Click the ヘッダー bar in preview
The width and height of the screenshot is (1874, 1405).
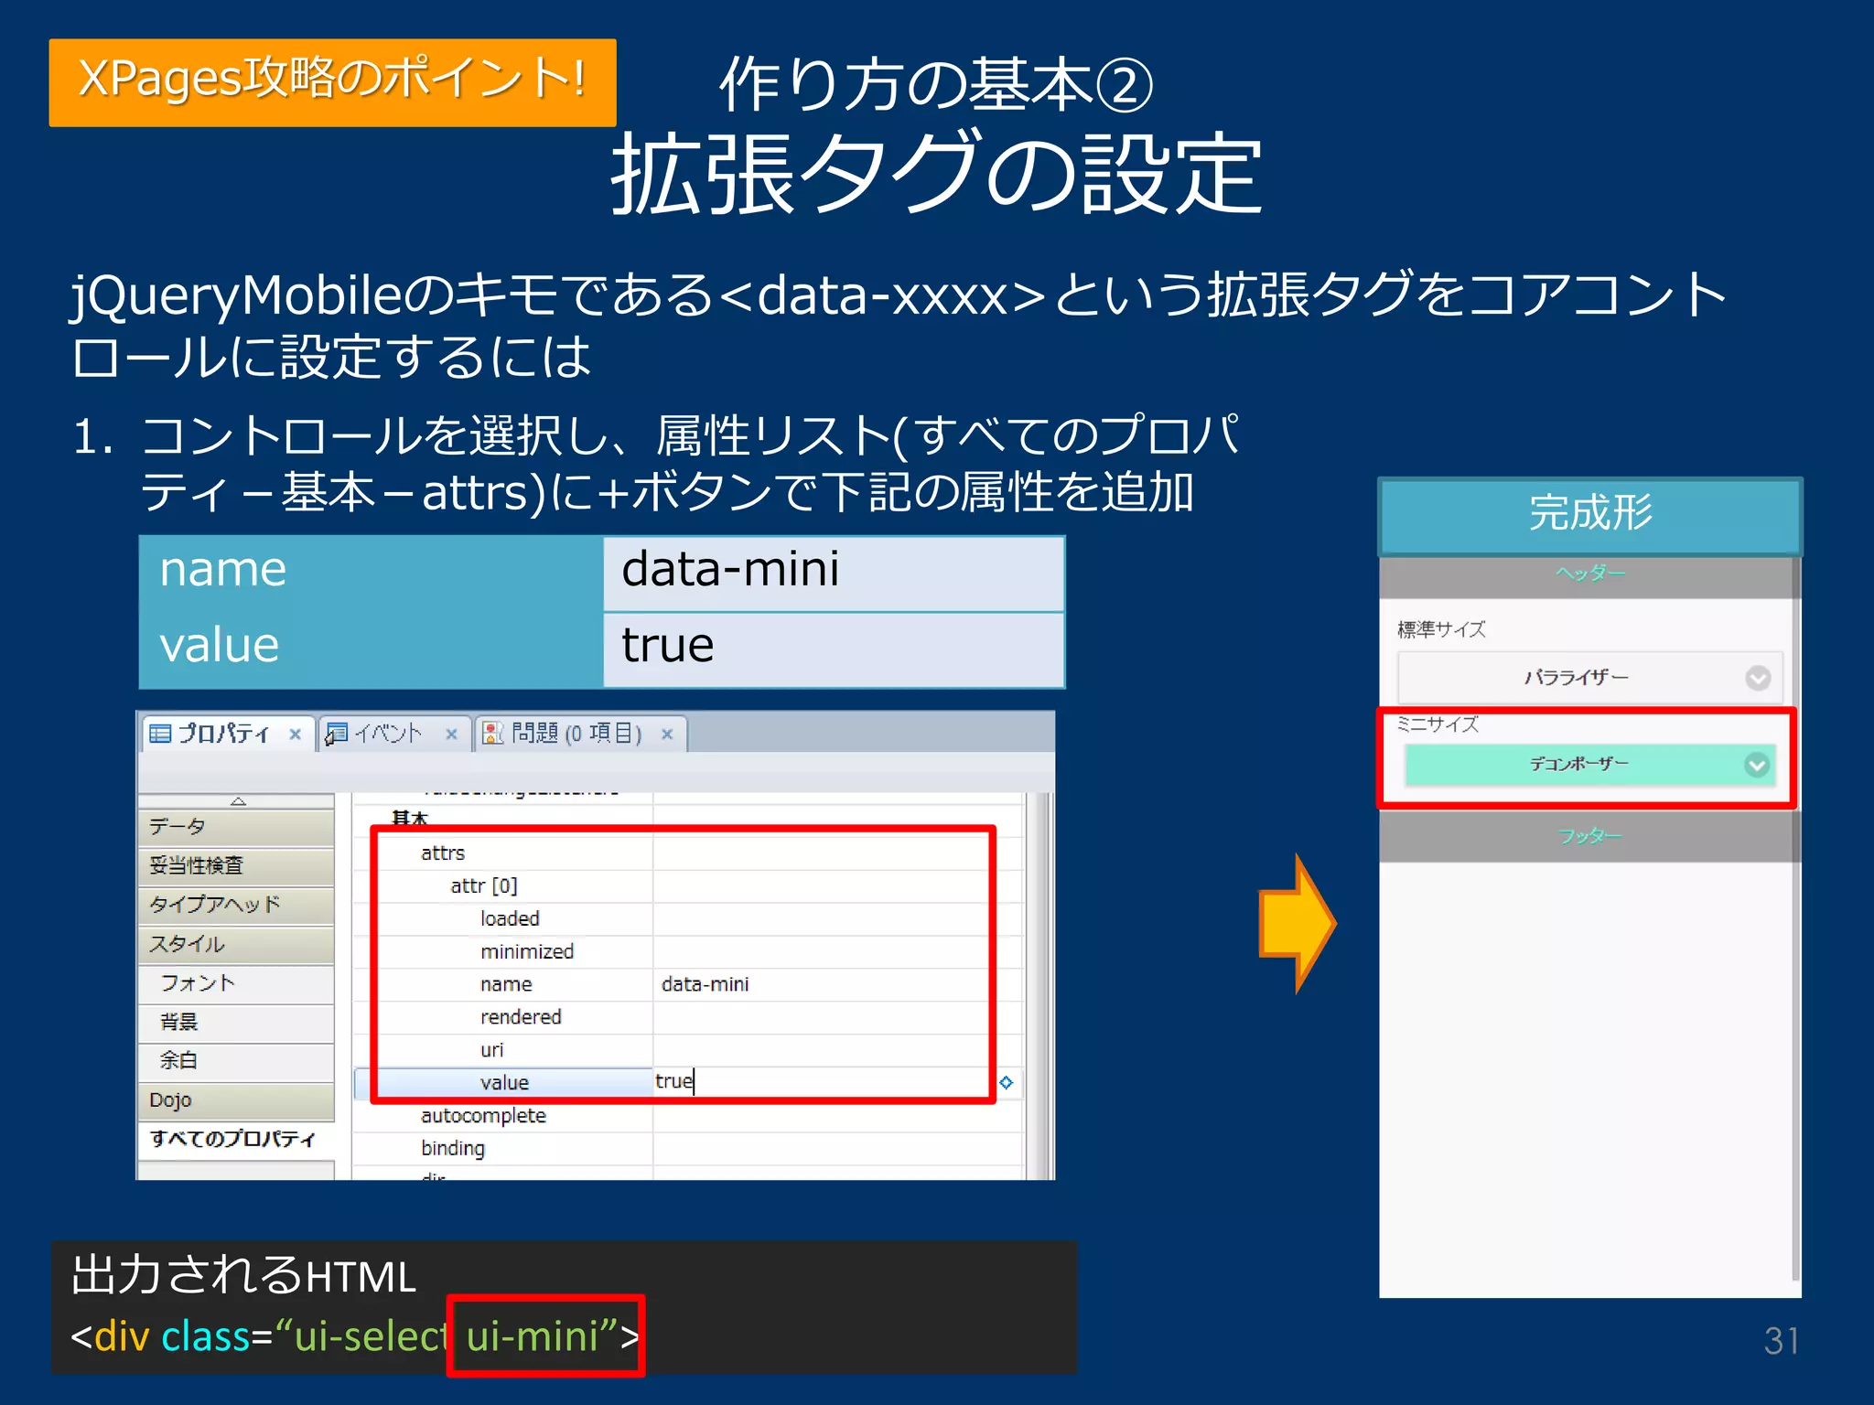tap(1590, 576)
